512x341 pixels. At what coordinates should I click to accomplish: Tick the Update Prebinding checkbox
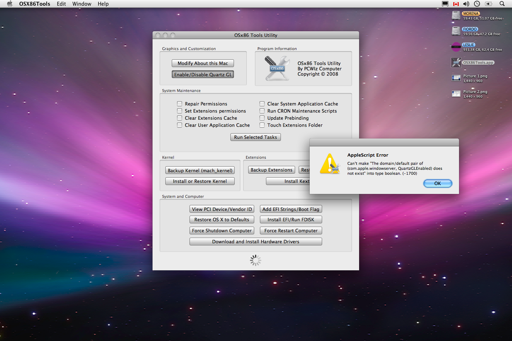point(262,118)
